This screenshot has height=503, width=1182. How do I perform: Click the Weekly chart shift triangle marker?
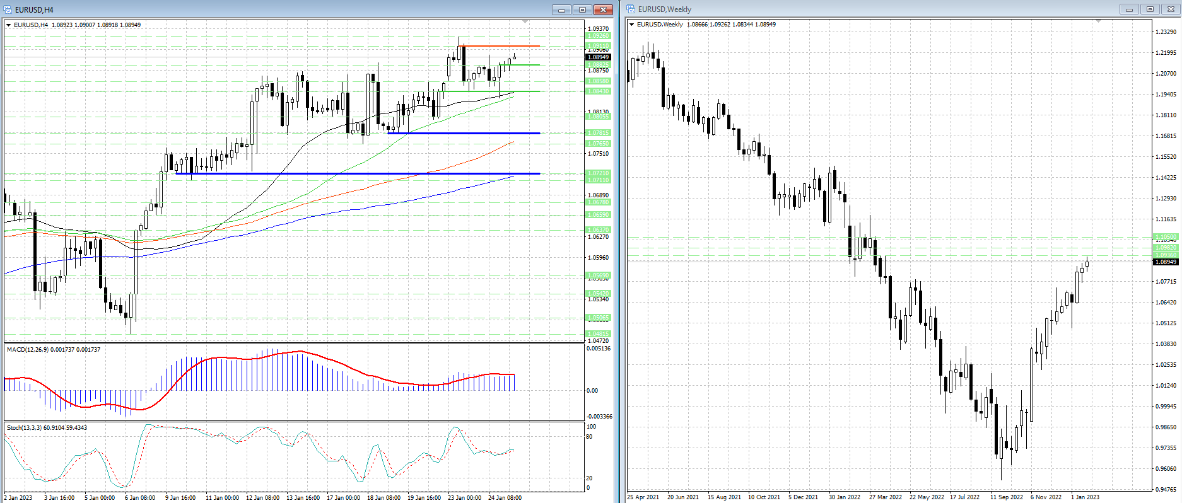pos(1098,21)
